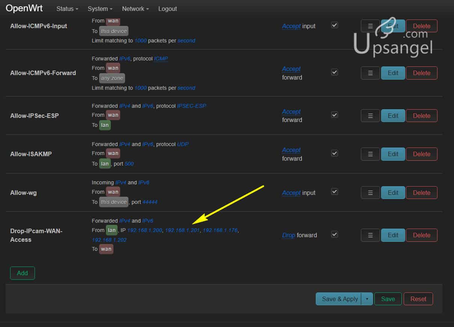Open the System menu
The image size is (454, 327).
point(100,9)
